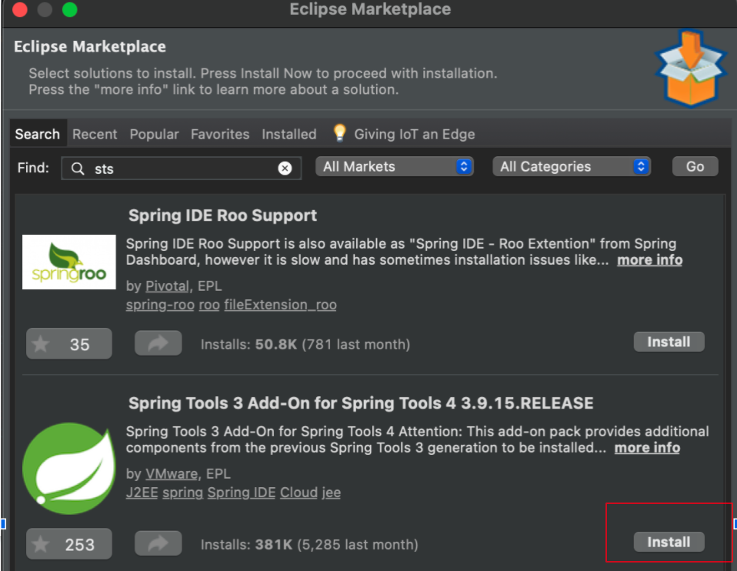Switch to the Installed tab
The width and height of the screenshot is (737, 571).
pyautogui.click(x=289, y=134)
